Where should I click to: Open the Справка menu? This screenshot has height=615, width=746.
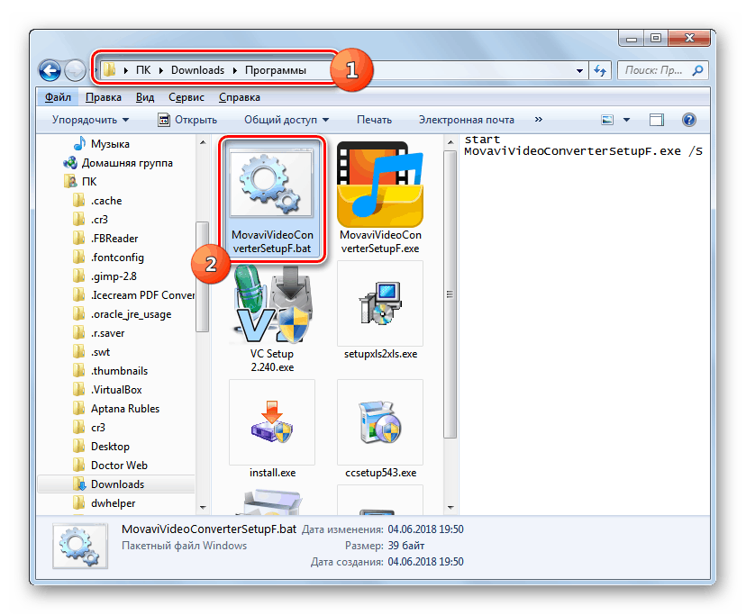pyautogui.click(x=240, y=97)
